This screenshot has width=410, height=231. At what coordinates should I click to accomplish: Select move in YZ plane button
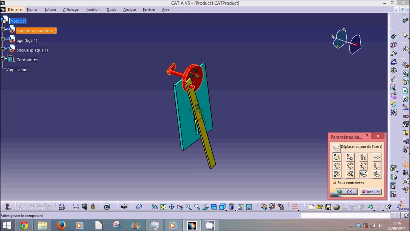point(350,166)
